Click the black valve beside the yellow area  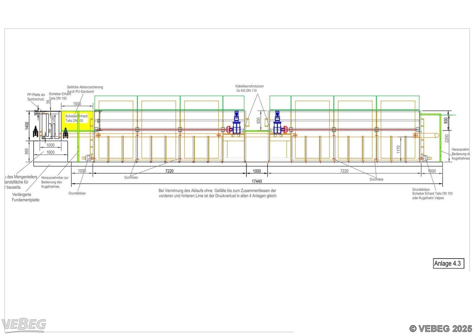point(65,133)
